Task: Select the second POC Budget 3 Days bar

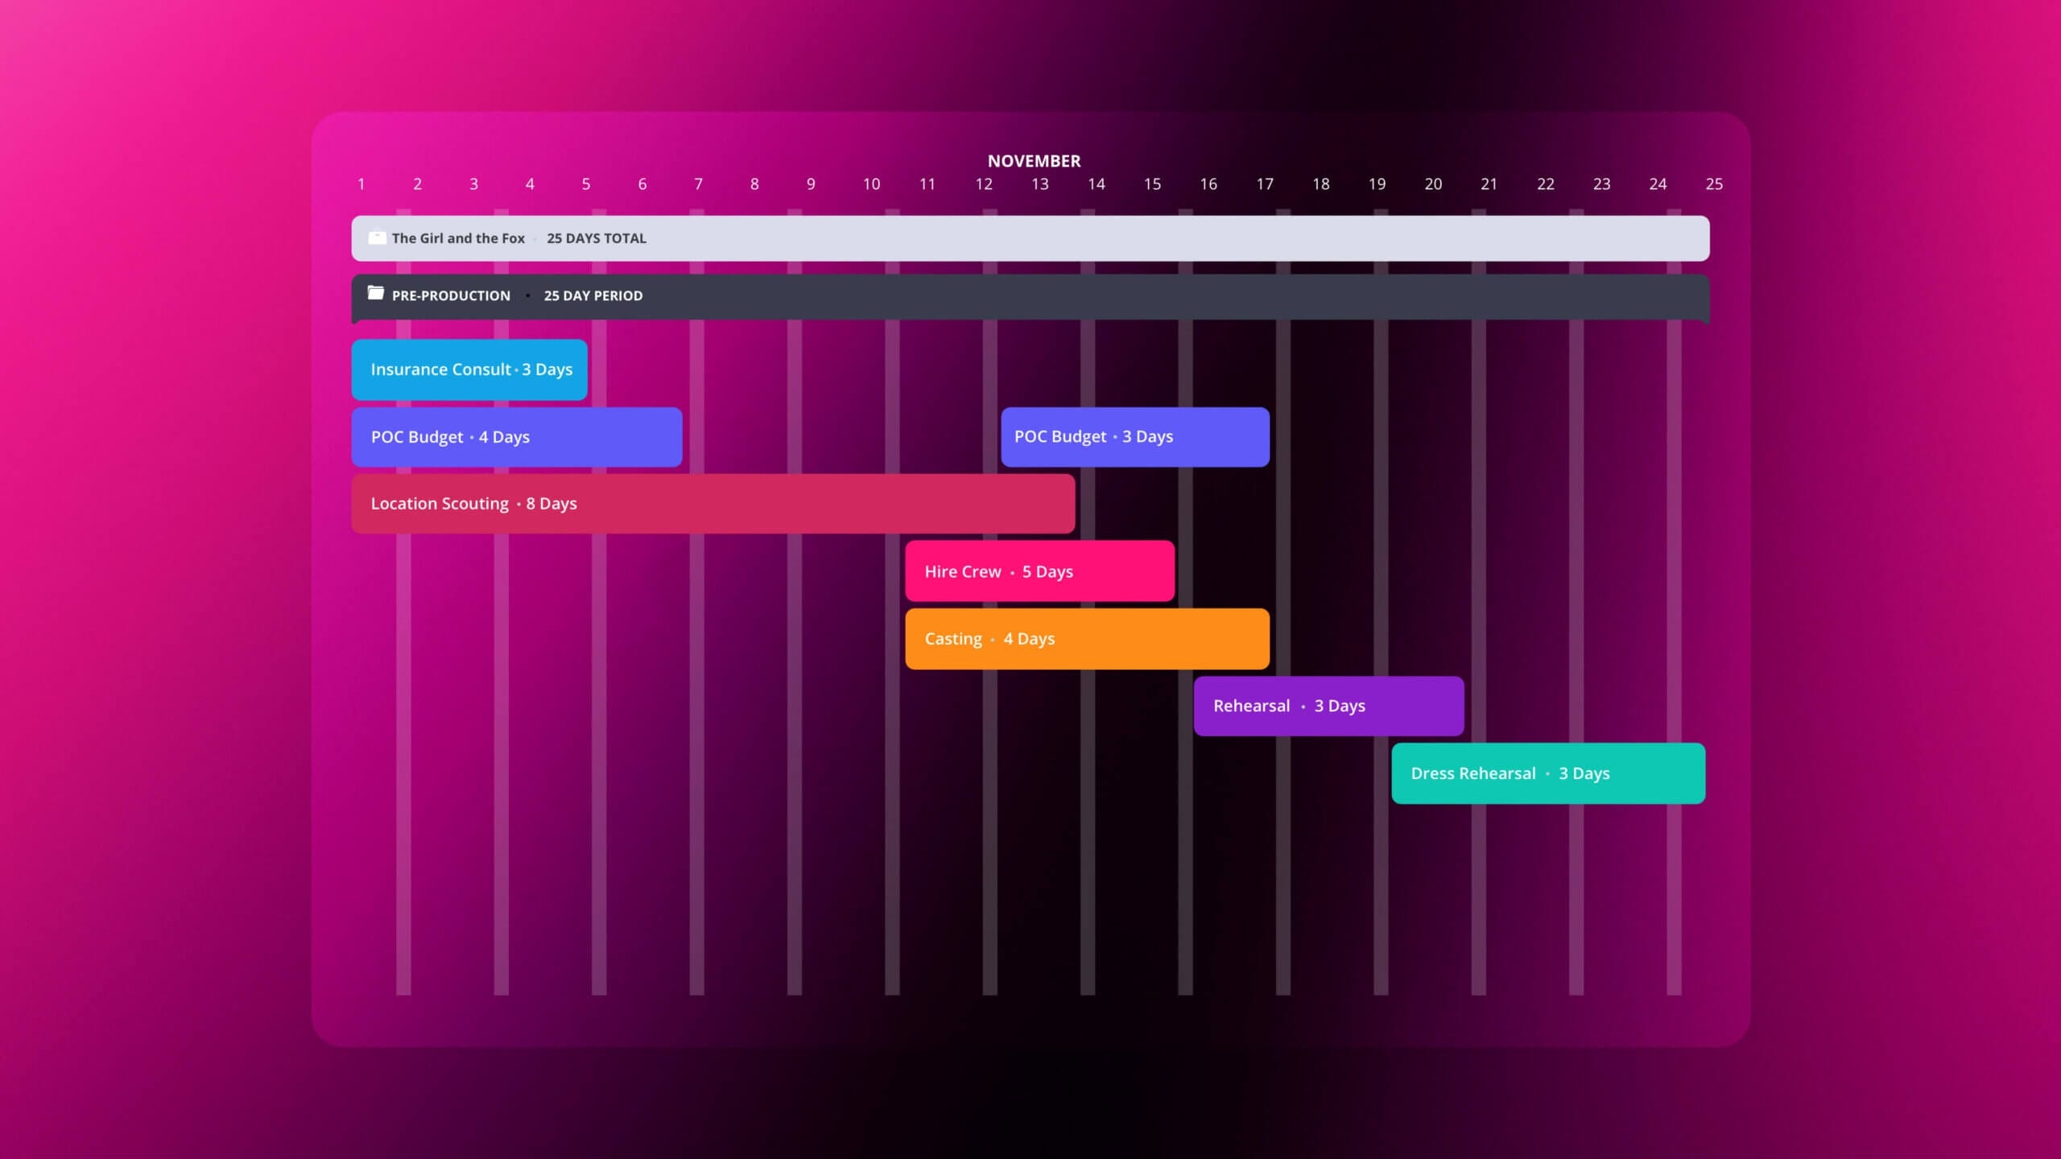Action: [1134, 437]
